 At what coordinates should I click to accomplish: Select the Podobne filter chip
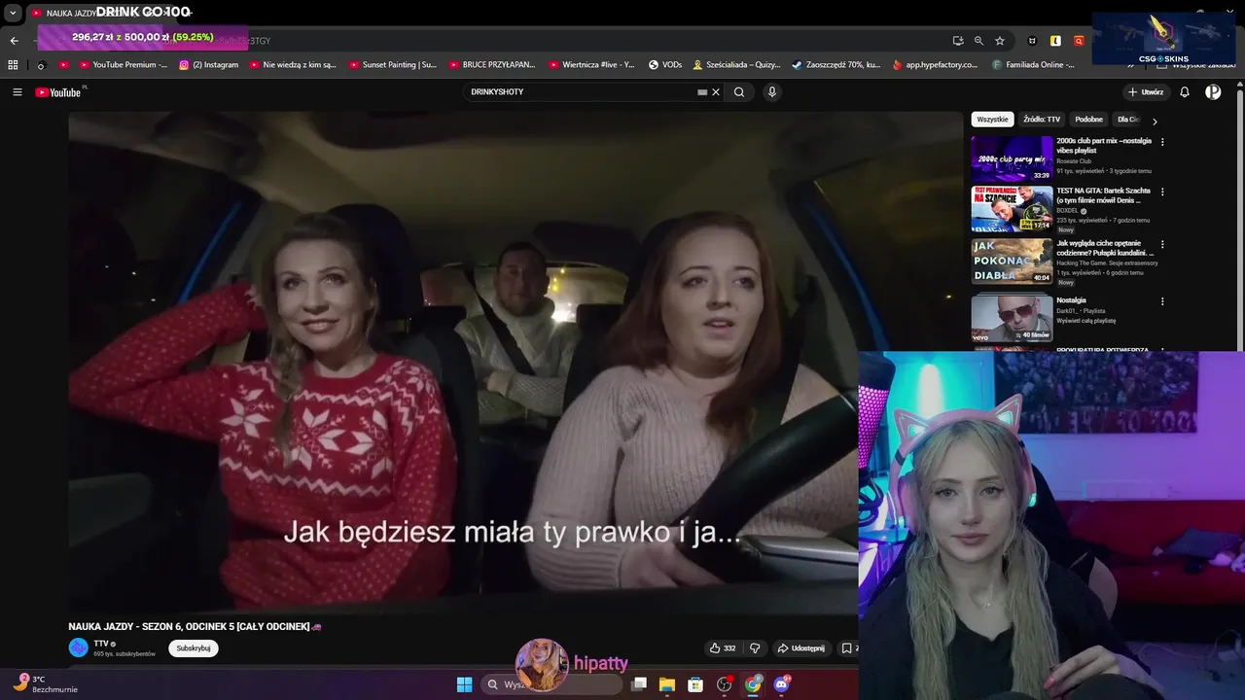point(1088,120)
